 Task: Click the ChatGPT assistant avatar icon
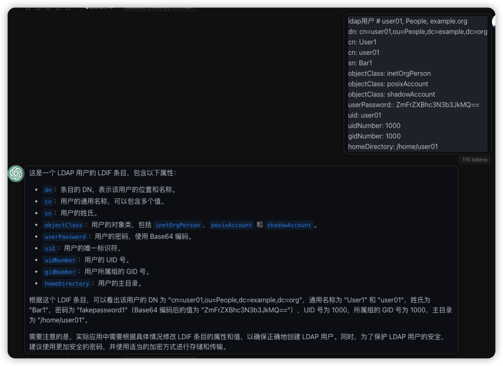click(x=16, y=174)
